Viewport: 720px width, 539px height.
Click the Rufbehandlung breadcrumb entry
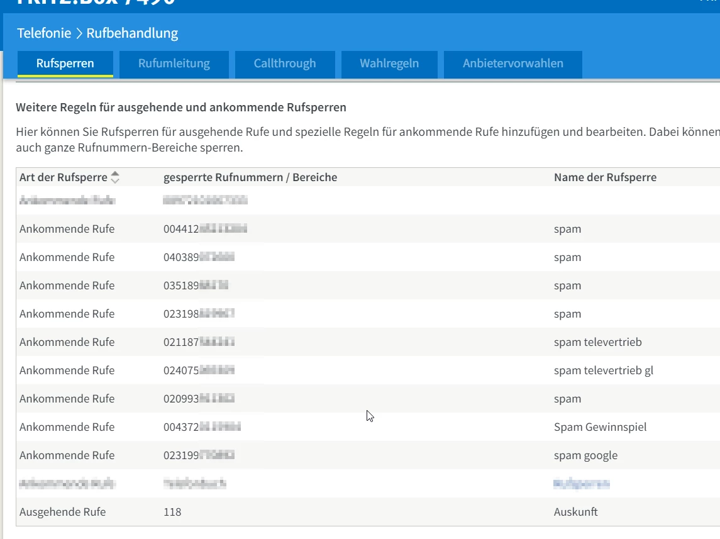(x=132, y=33)
